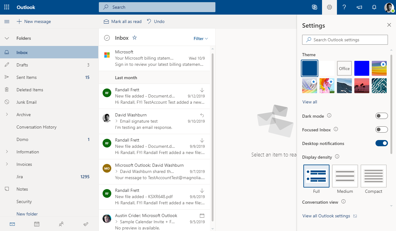Image resolution: width=396 pixels, height=231 pixels.
Task: Click Mark all as read
Action: click(x=122, y=21)
